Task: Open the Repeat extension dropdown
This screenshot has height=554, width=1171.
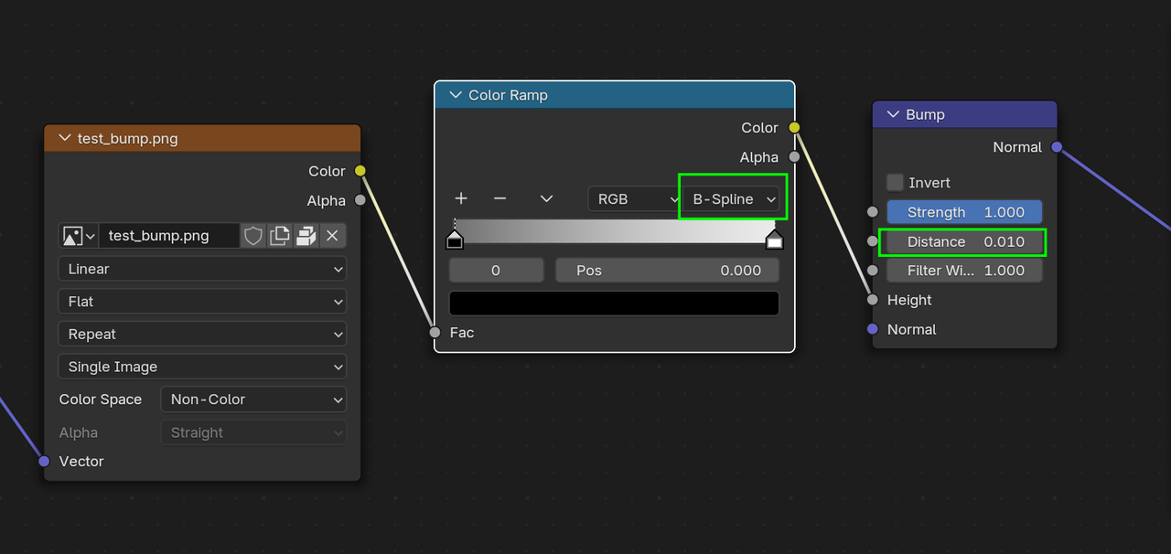Action: click(201, 335)
